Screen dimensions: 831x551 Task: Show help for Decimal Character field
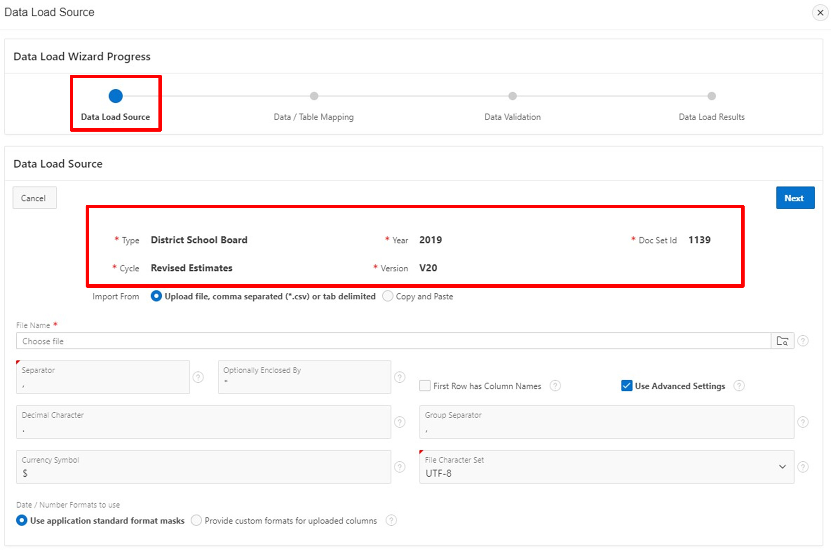point(399,422)
